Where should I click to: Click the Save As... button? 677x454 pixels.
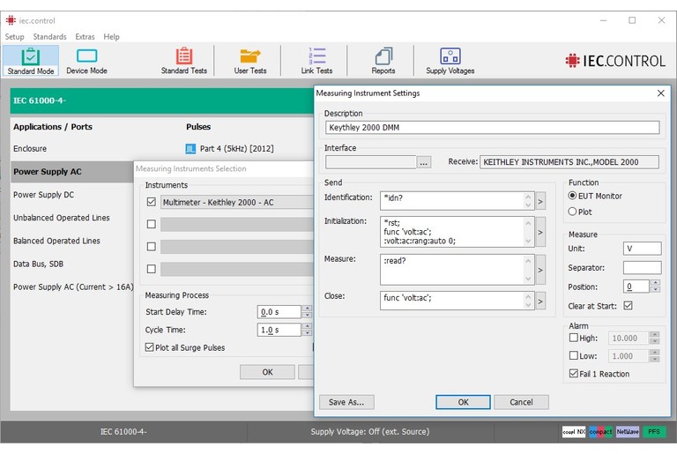click(x=346, y=402)
